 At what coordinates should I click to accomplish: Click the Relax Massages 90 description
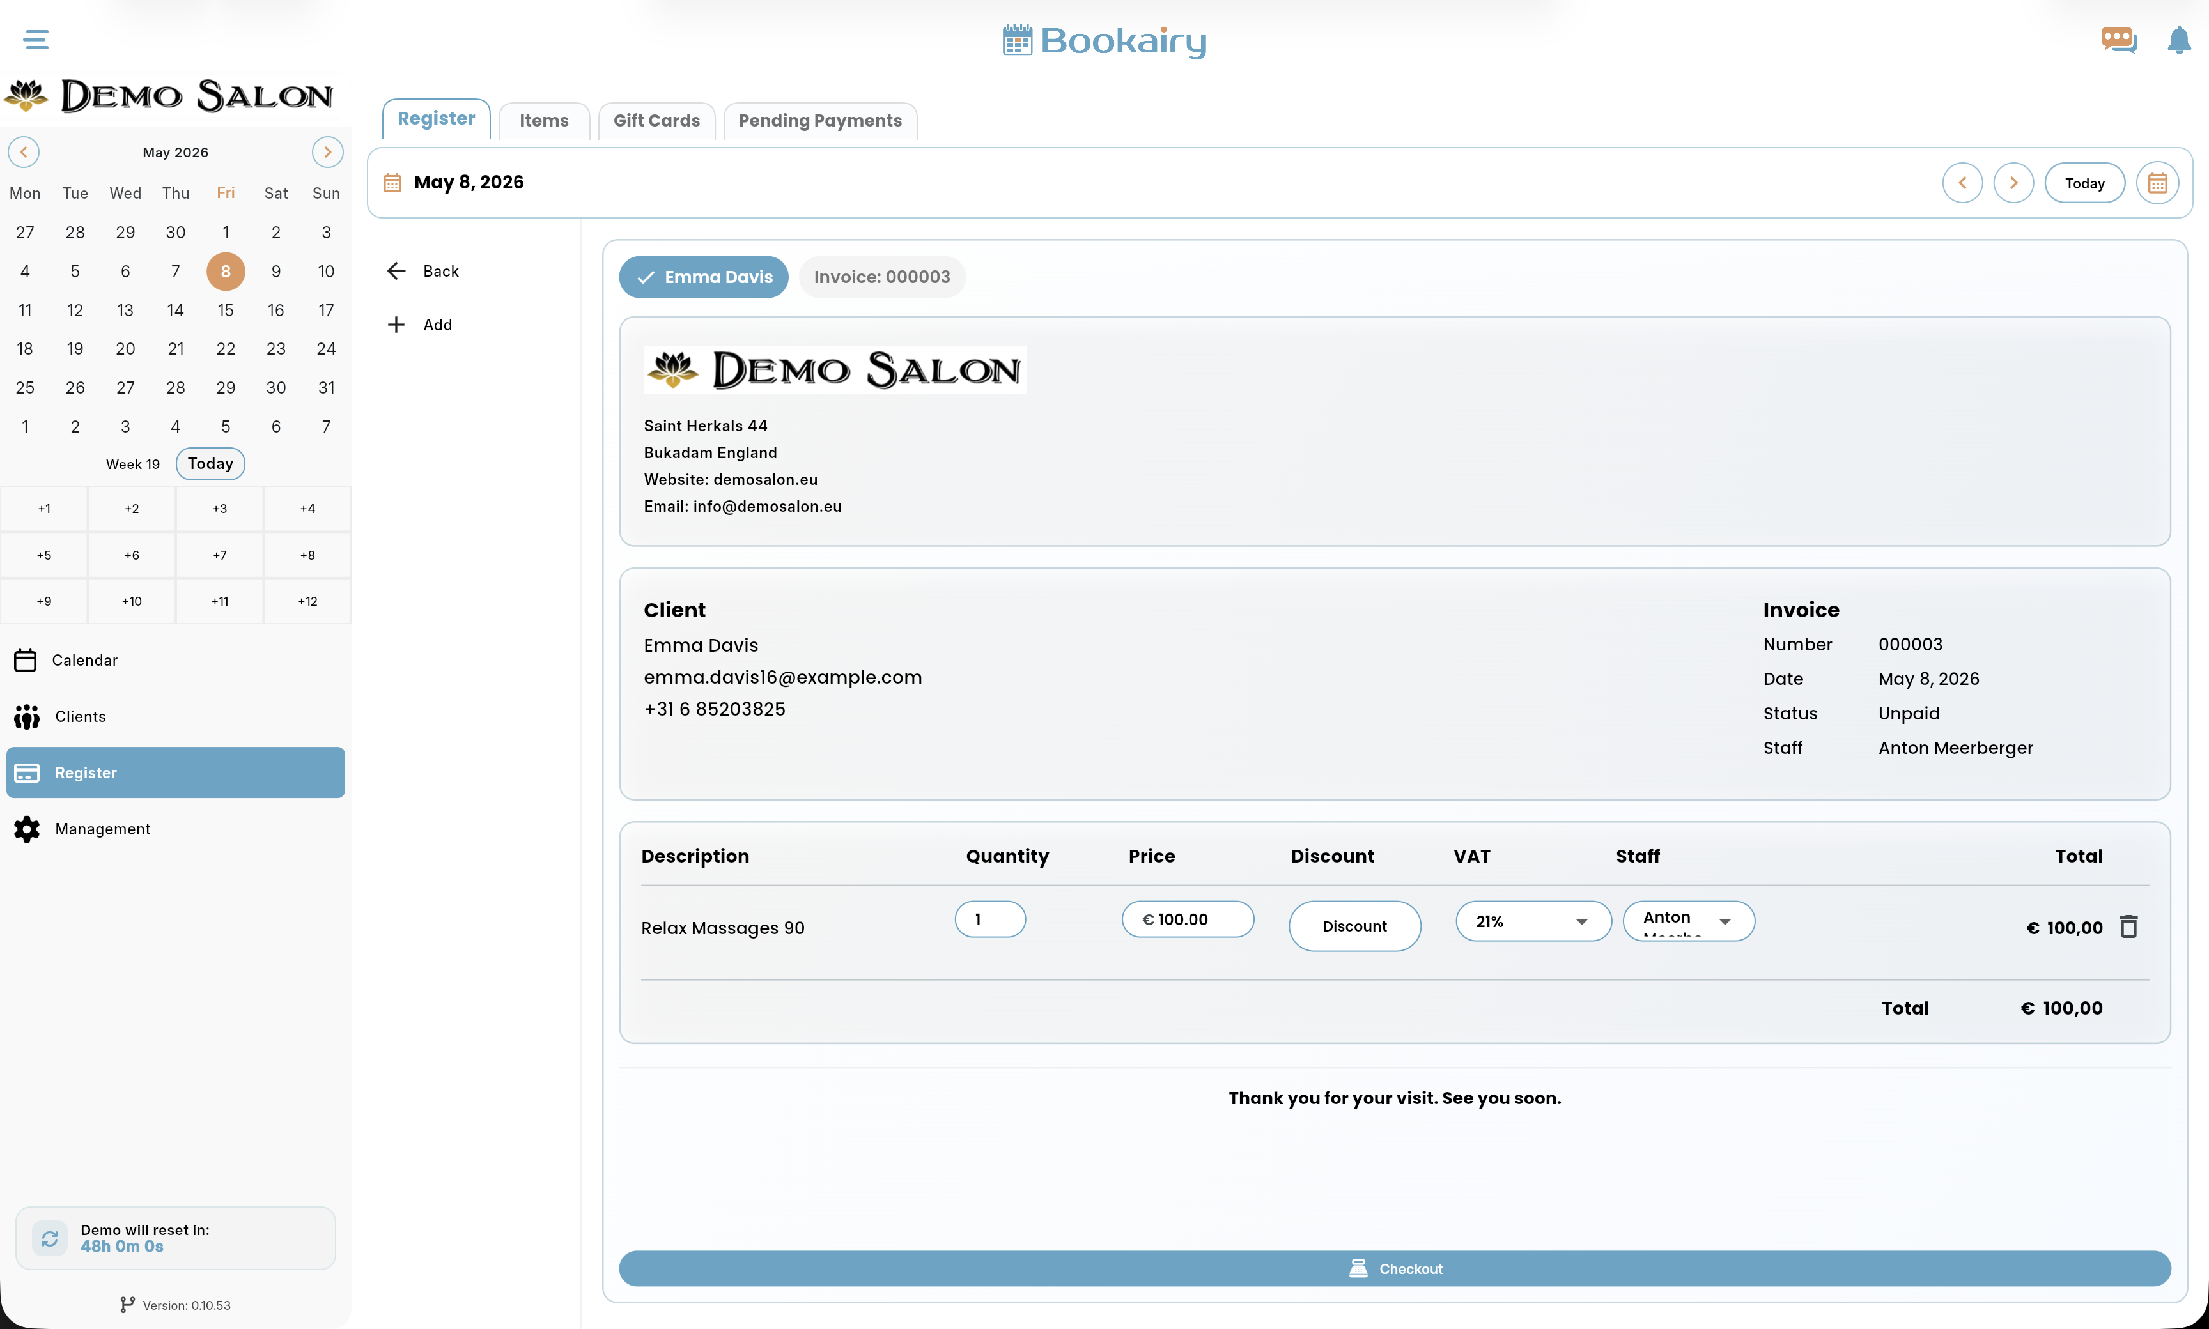pos(723,928)
